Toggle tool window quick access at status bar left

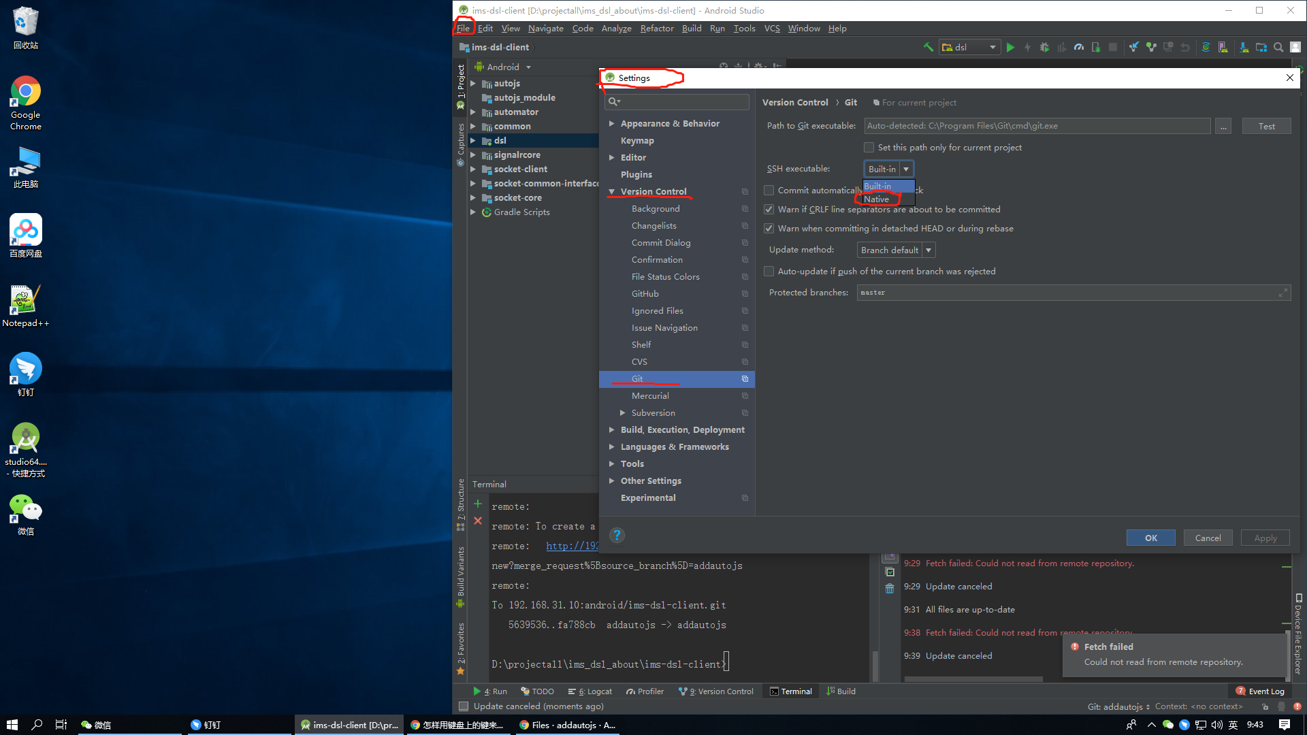(464, 706)
